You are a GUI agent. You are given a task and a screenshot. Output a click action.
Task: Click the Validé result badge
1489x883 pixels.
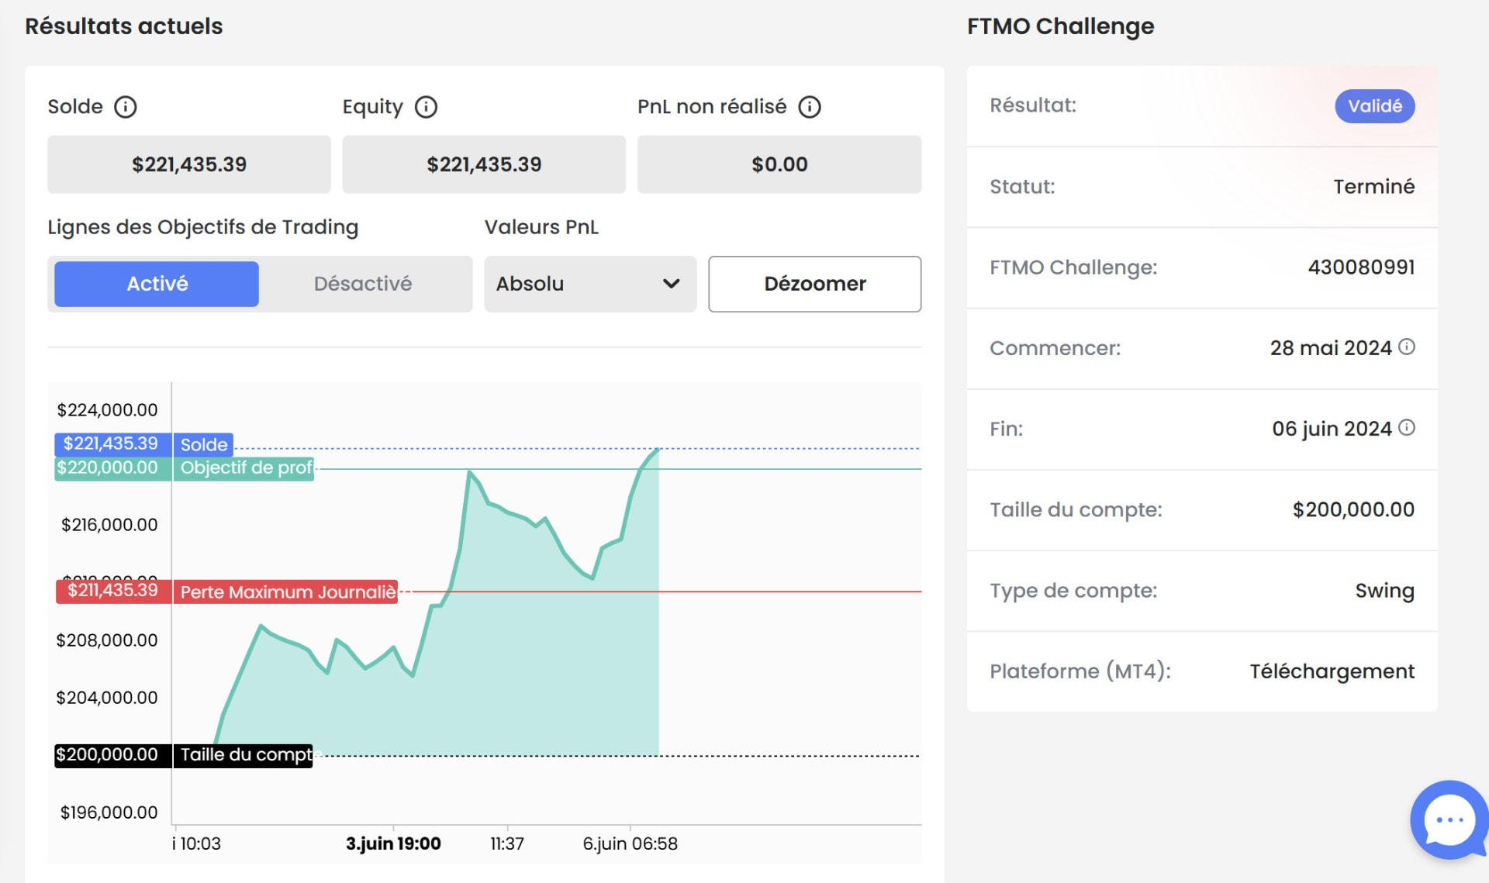[1374, 106]
